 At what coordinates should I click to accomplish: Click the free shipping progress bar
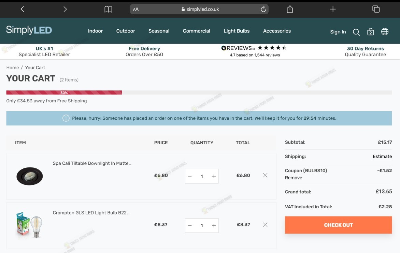click(199, 92)
